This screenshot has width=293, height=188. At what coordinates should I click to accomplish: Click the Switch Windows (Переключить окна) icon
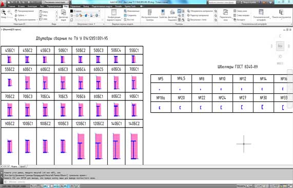(226, 15)
